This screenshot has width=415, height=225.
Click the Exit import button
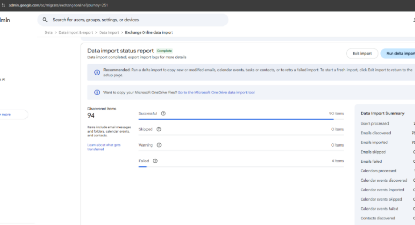[362, 53]
